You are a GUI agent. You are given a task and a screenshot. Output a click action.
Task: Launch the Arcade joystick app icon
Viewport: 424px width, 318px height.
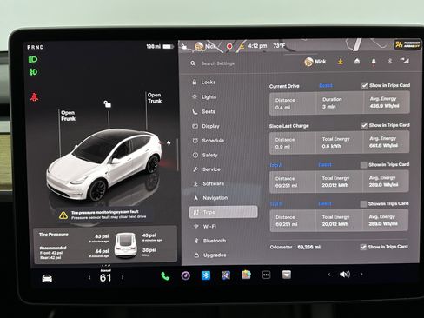(226, 275)
